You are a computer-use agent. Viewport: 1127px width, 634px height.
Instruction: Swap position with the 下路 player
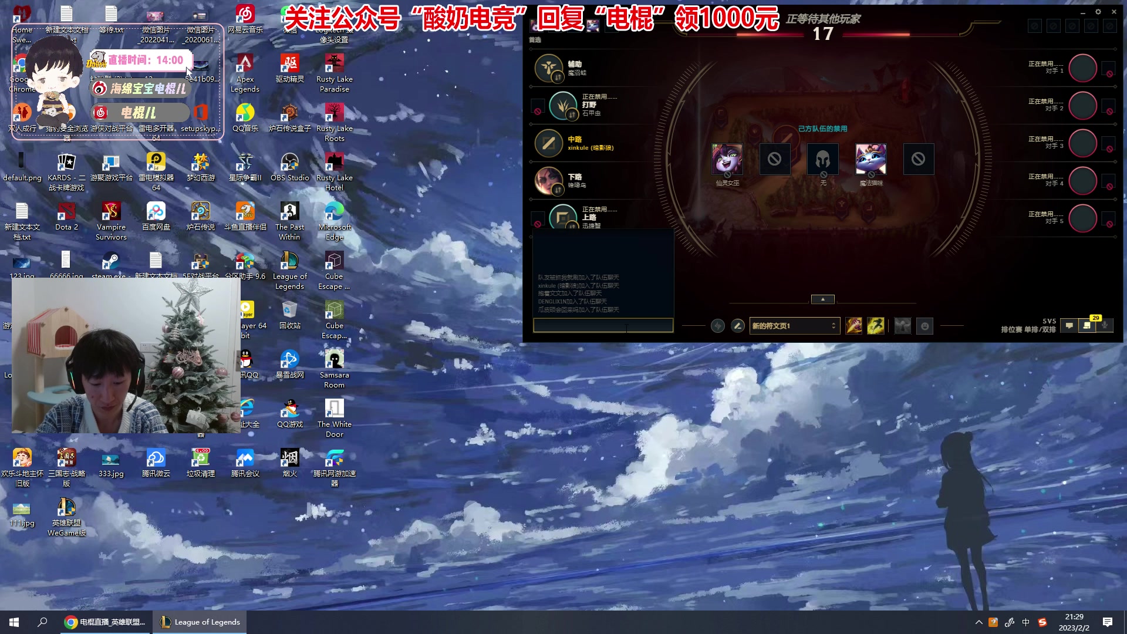click(558, 190)
